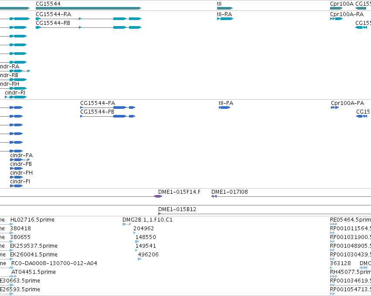Click the tll gene span bar
The image size is (371, 296).
(x=225, y=8)
